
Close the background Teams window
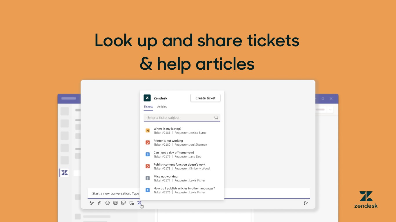tap(331, 99)
